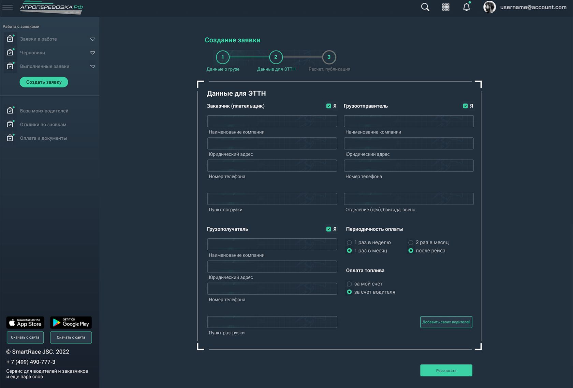The height and width of the screenshot is (388, 573).
Task: Select payment frequency после рейса
Action: tap(411, 251)
